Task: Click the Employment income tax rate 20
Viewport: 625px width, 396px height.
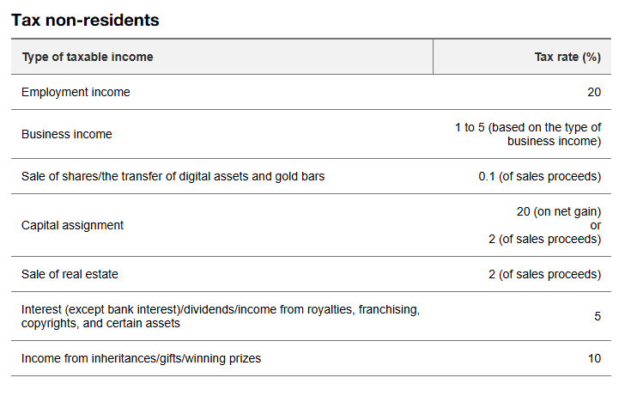Action: tap(594, 92)
